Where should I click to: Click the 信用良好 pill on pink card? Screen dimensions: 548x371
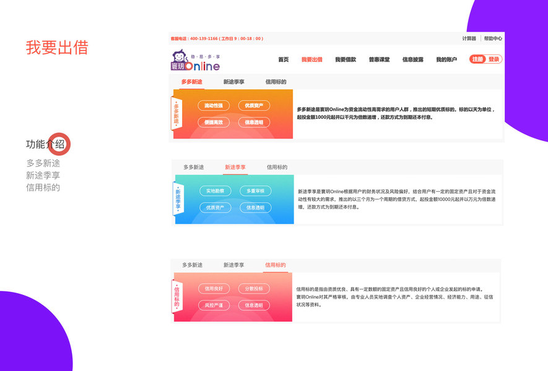(214, 289)
